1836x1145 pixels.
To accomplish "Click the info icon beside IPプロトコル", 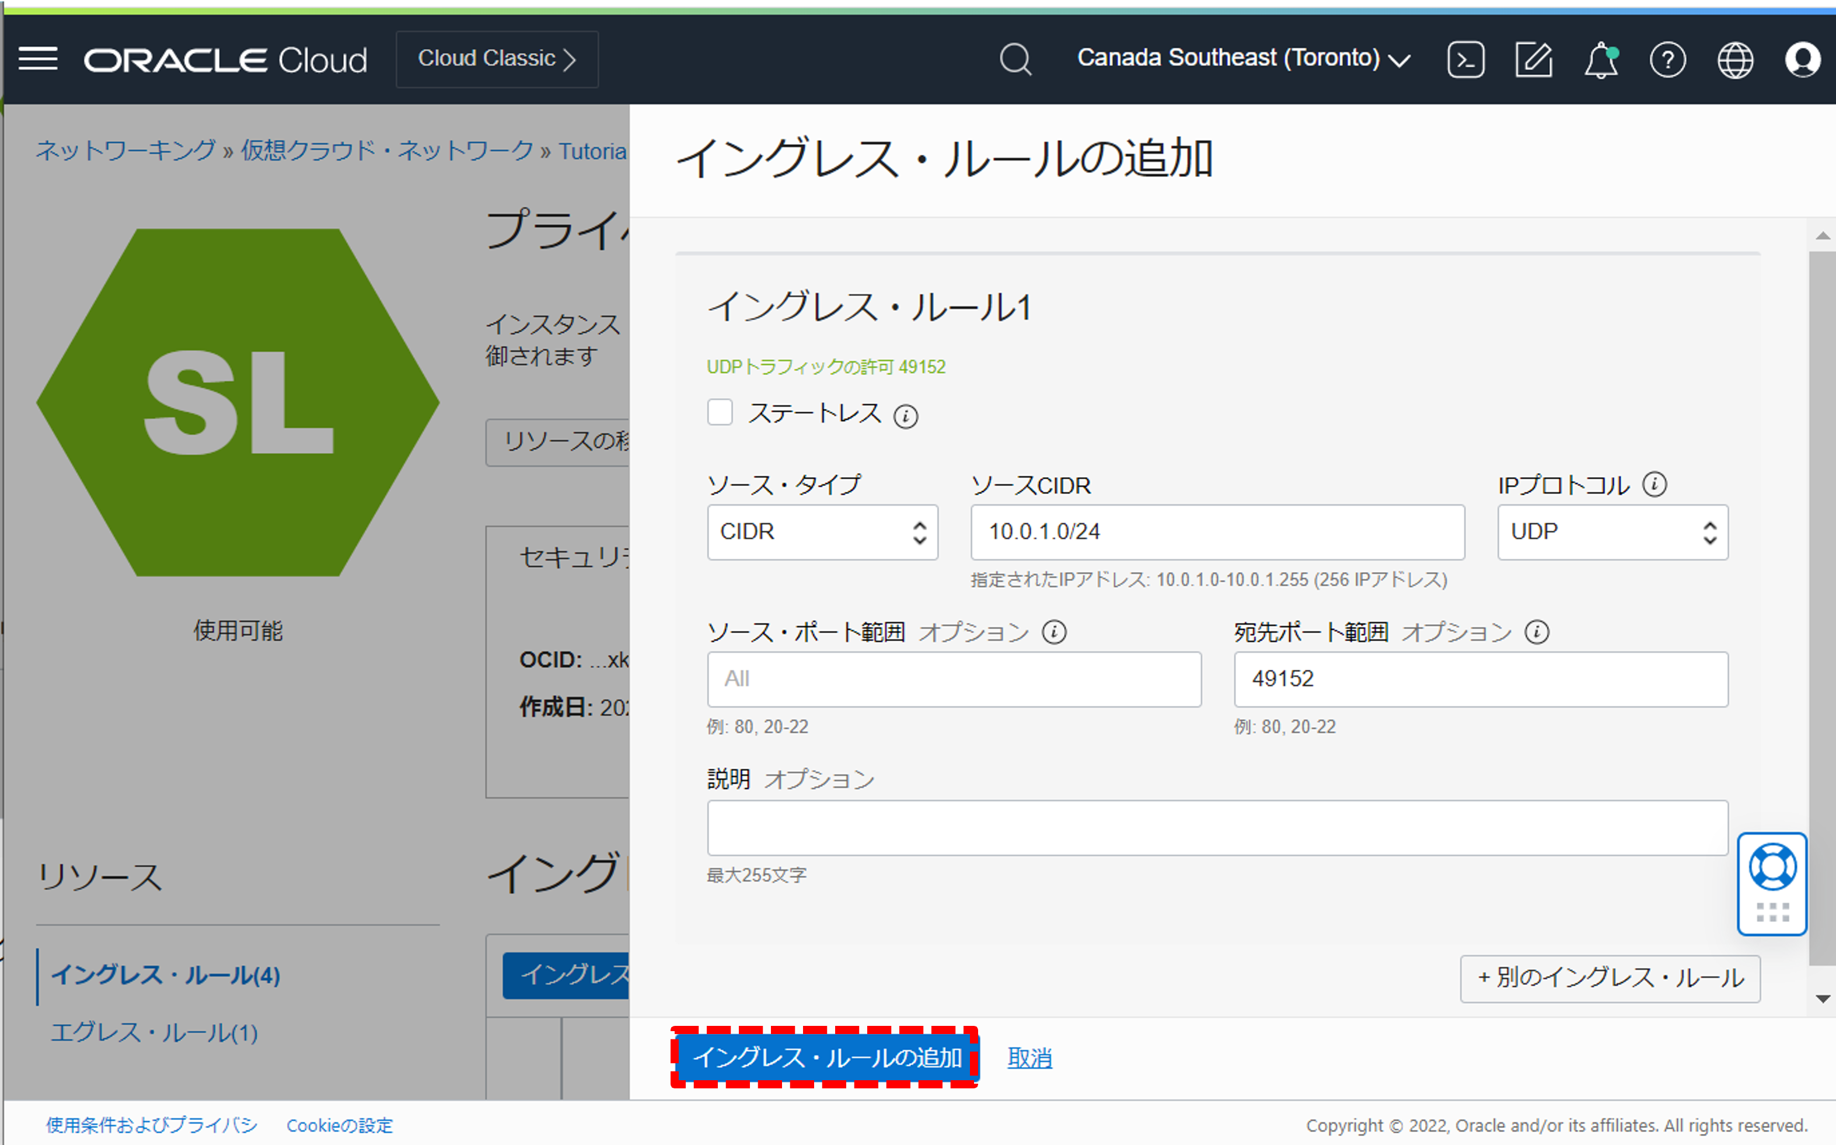I will pos(1655,484).
